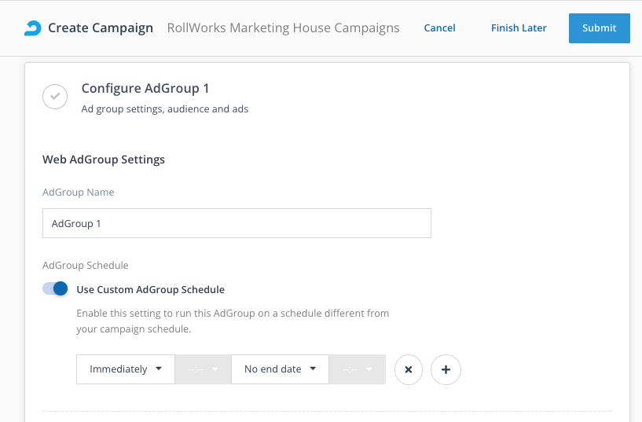
Task: Click the AdGroup Schedule field label
Action: tap(85, 265)
